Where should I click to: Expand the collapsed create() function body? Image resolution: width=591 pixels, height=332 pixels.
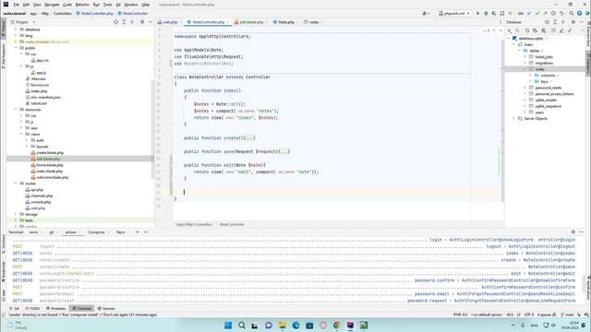250,138
